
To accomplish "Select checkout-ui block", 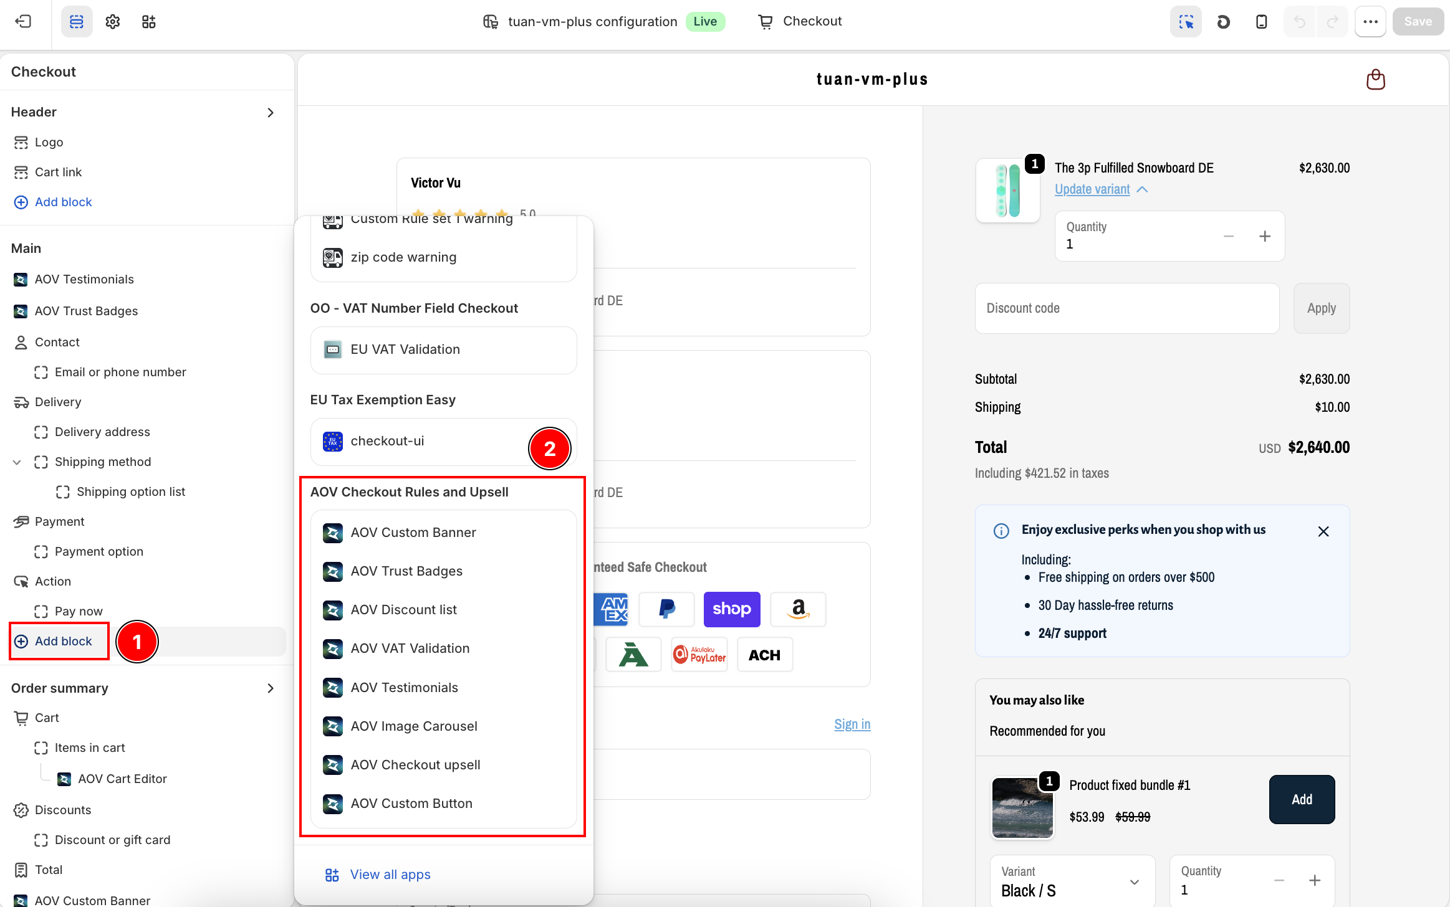I will pos(443,441).
